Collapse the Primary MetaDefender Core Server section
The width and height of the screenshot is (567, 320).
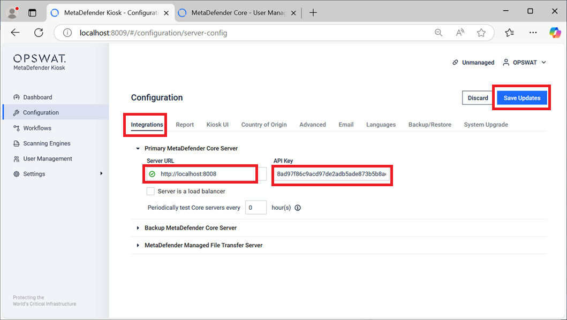[138, 148]
